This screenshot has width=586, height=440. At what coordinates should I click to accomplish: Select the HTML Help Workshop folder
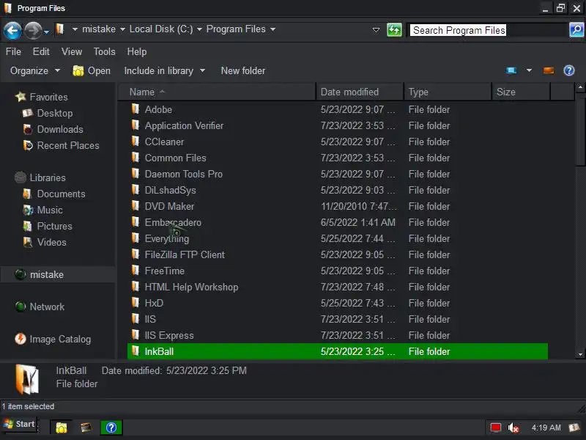(x=191, y=287)
